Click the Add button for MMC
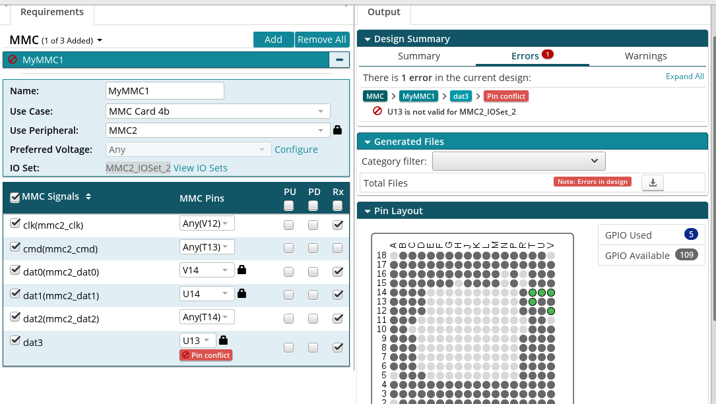716x404 pixels. pyautogui.click(x=273, y=40)
